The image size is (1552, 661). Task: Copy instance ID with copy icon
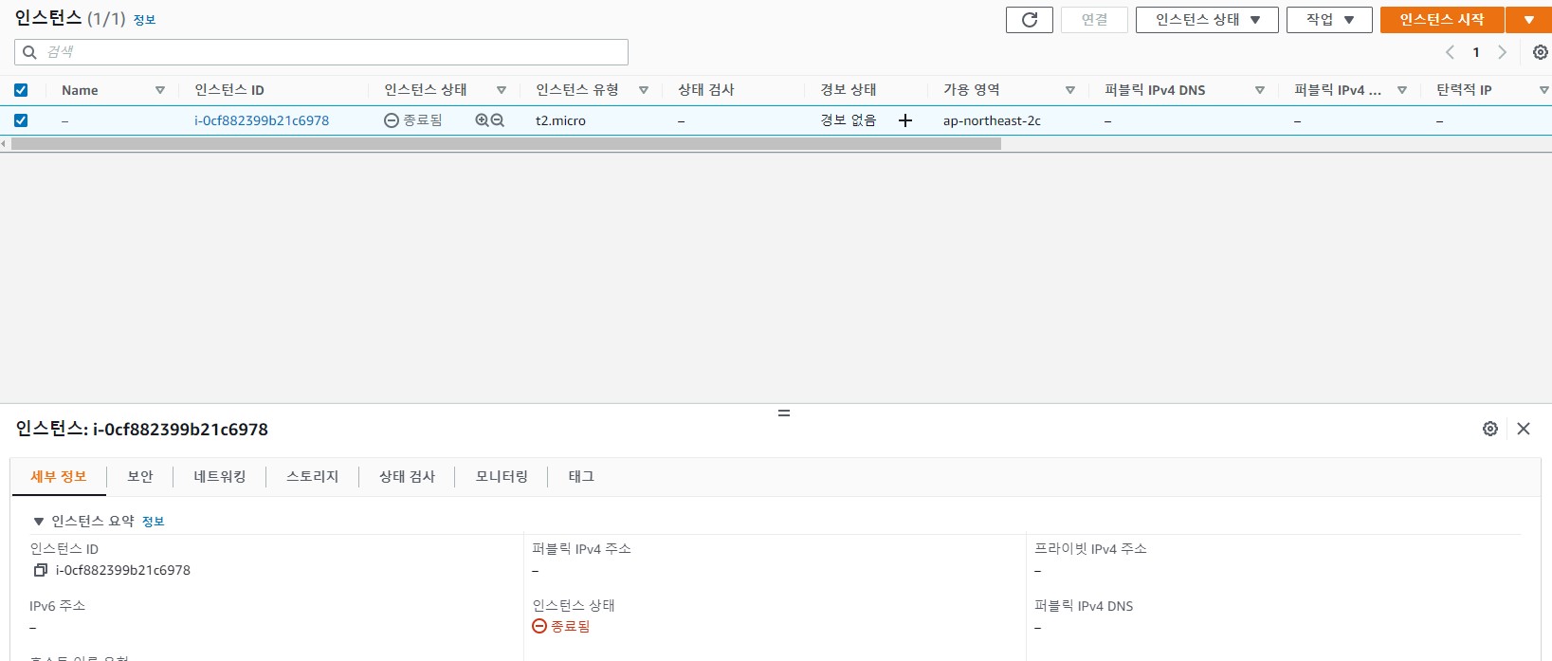point(41,570)
